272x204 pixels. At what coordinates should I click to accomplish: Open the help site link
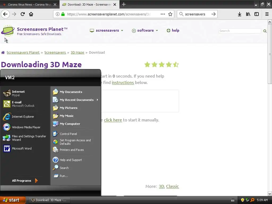tap(173, 31)
